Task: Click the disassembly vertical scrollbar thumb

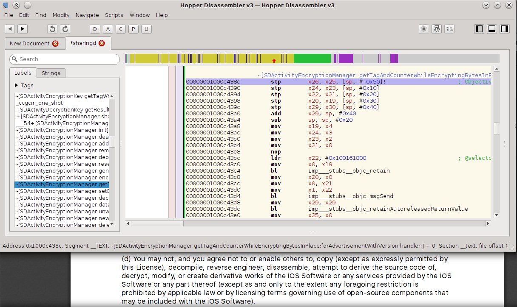Action: pos(497,128)
